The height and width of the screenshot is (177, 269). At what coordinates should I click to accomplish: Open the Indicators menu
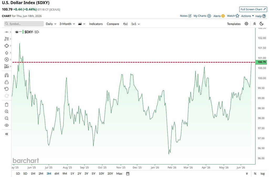pos(96,24)
